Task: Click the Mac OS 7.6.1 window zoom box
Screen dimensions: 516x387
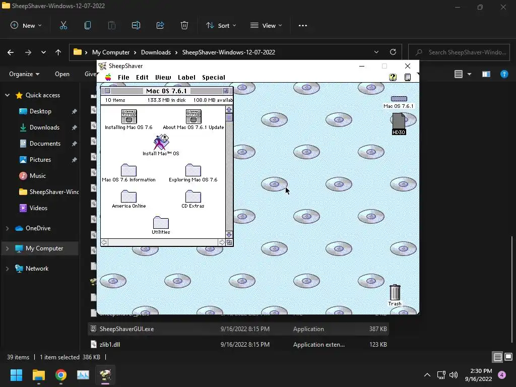Action: point(226,91)
